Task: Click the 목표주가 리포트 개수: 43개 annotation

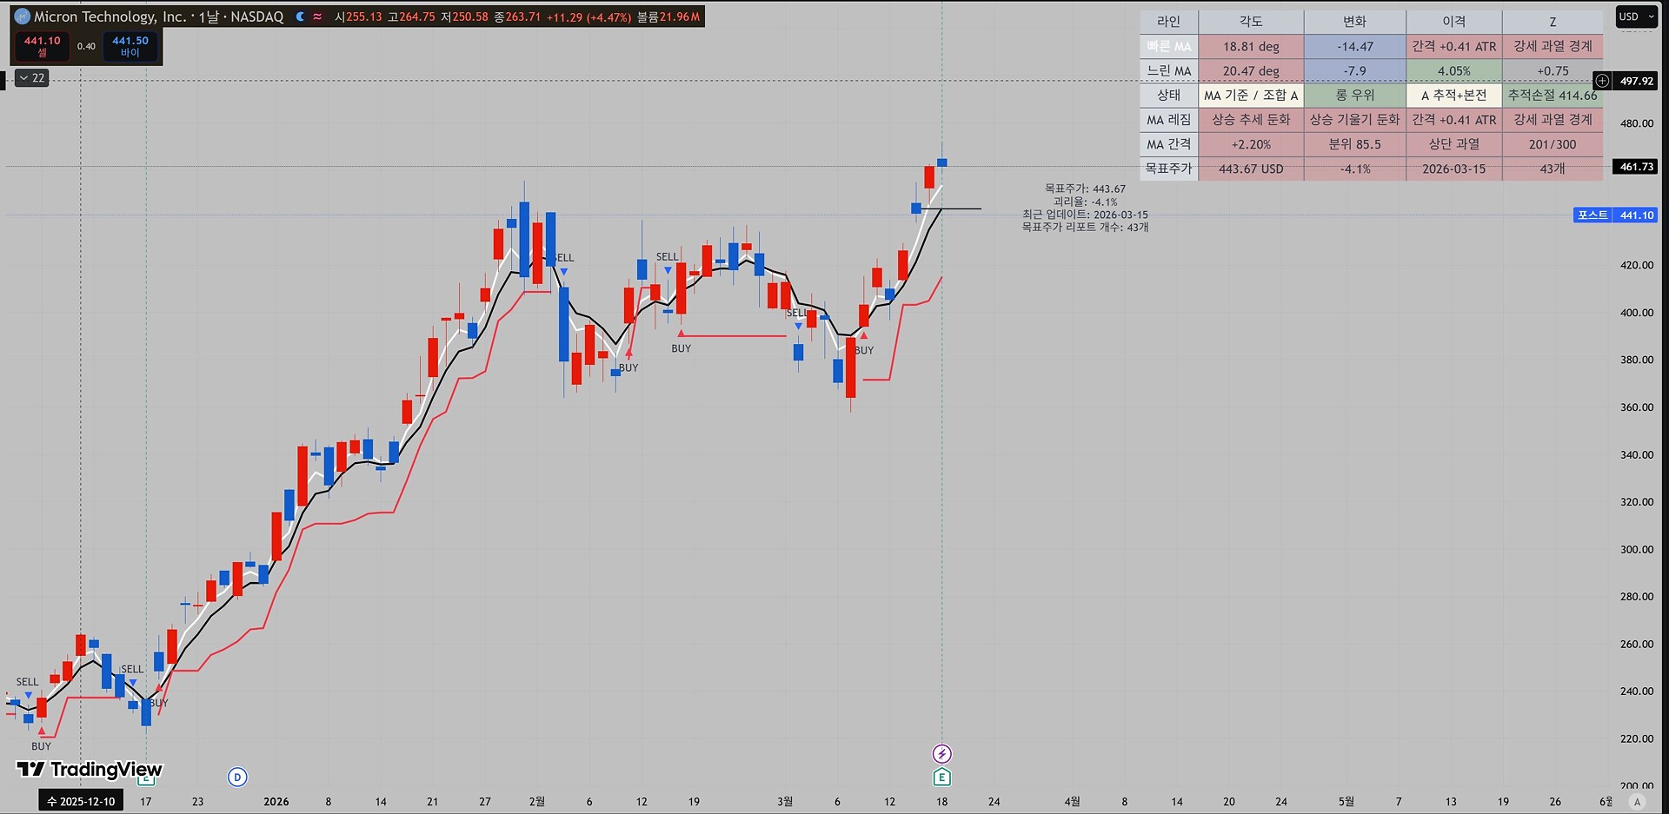Action: click(1085, 227)
